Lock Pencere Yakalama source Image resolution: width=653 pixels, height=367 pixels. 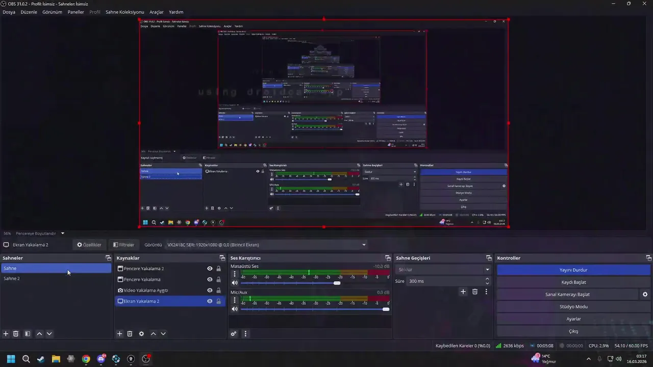219,279
